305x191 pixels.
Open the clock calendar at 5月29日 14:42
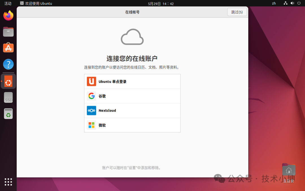coord(161,4)
